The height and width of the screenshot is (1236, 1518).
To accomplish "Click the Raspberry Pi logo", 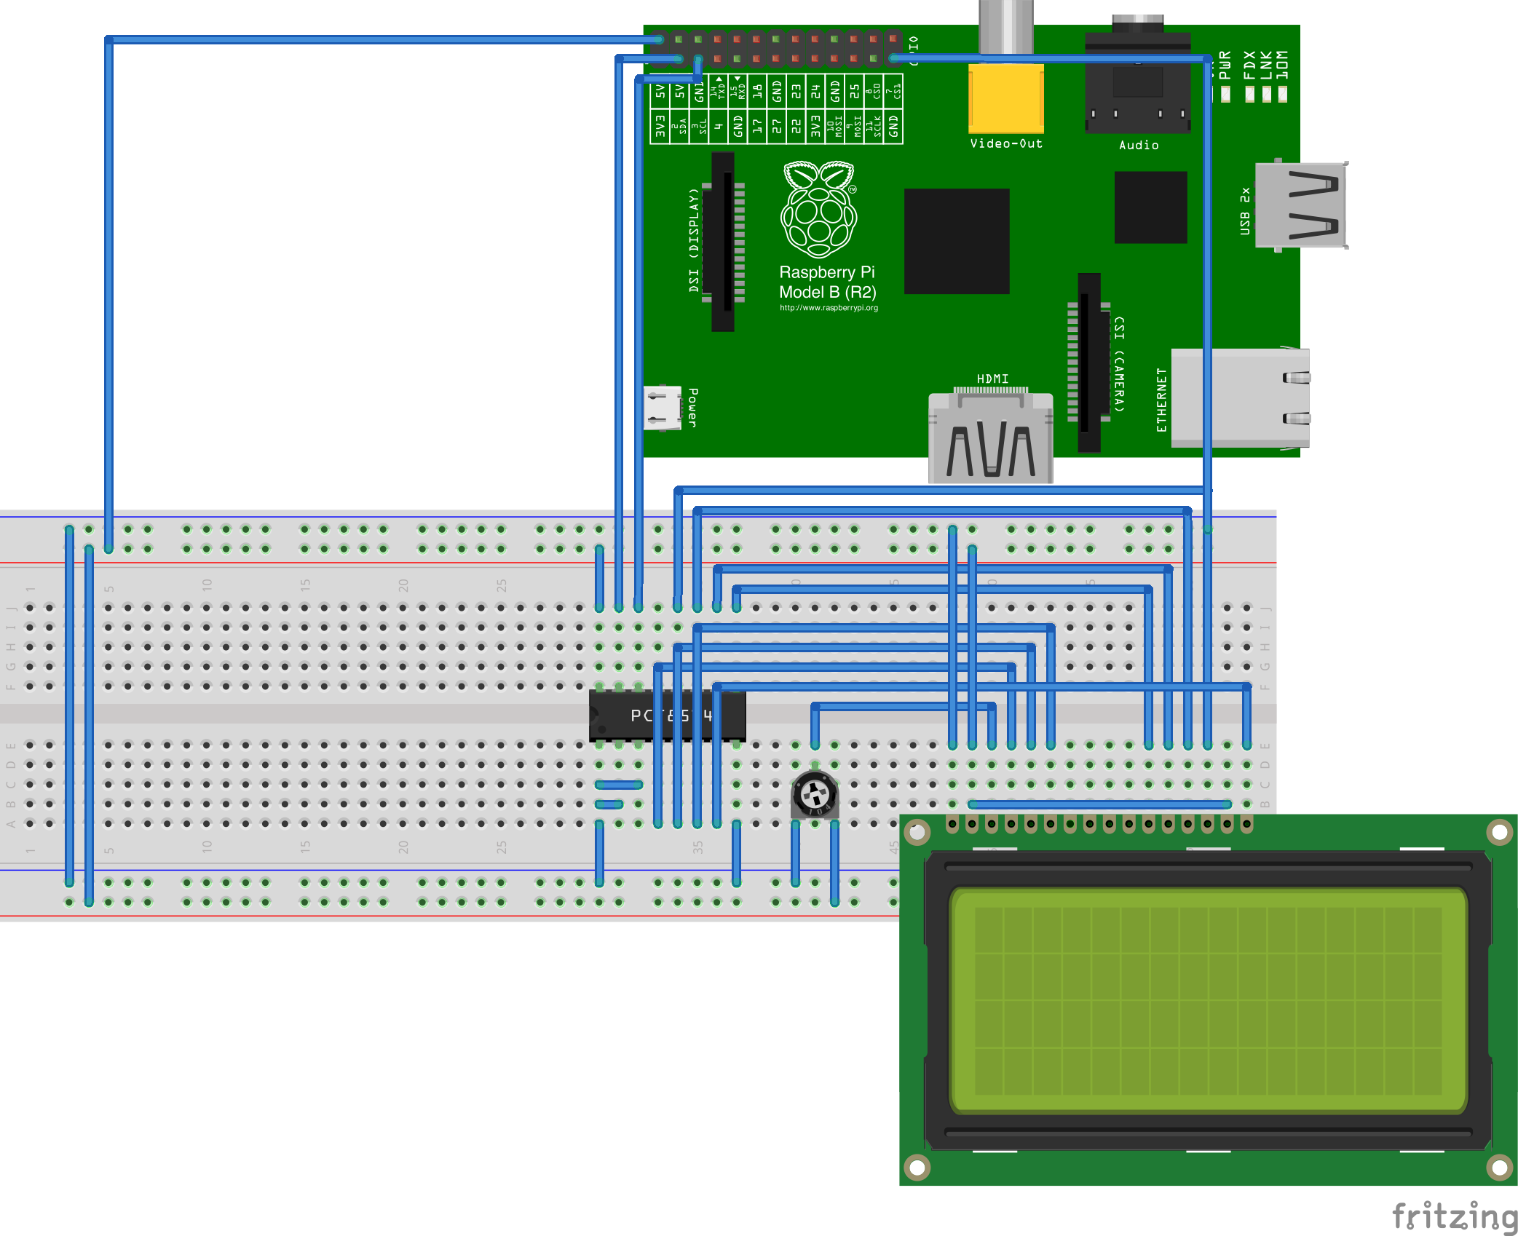I will (818, 210).
